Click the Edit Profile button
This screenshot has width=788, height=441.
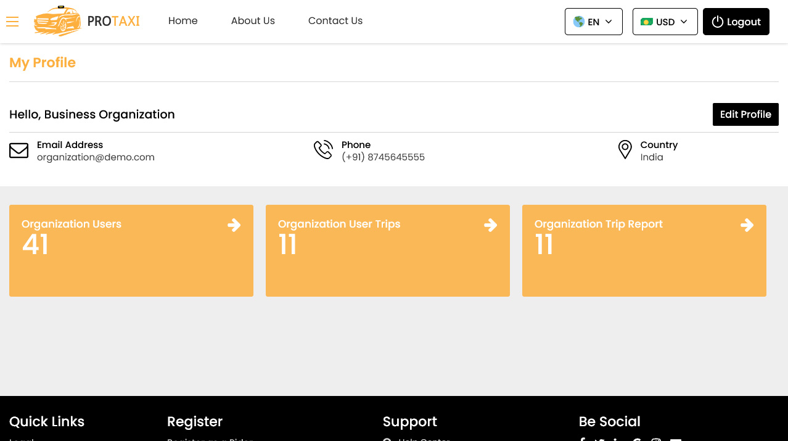tap(745, 114)
